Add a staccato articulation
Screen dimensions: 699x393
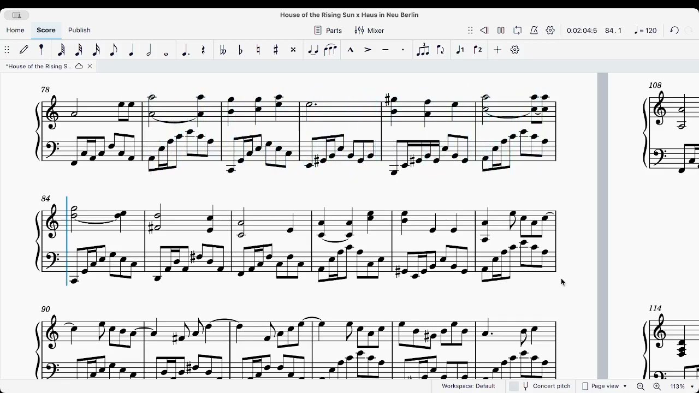pyautogui.click(x=403, y=50)
